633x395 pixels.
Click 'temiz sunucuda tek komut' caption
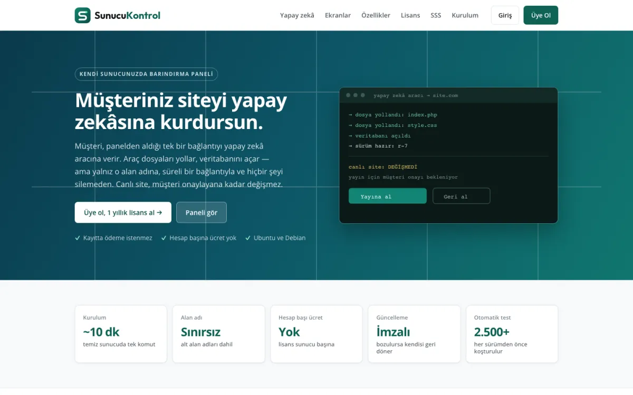coord(119,344)
